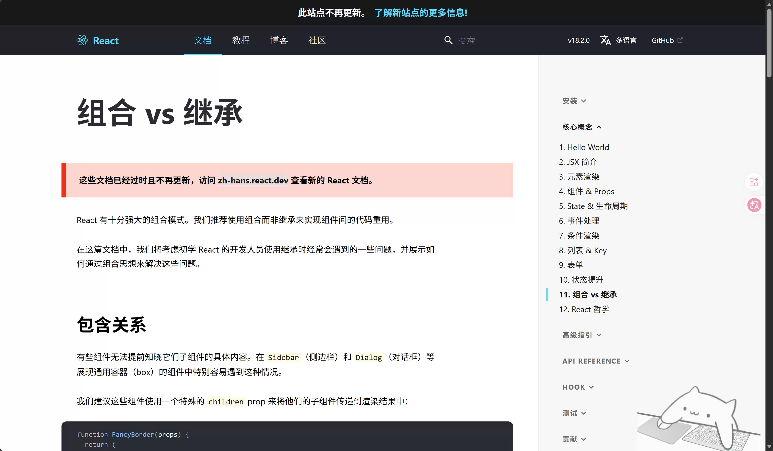Click the React atom logo icon

coord(82,40)
